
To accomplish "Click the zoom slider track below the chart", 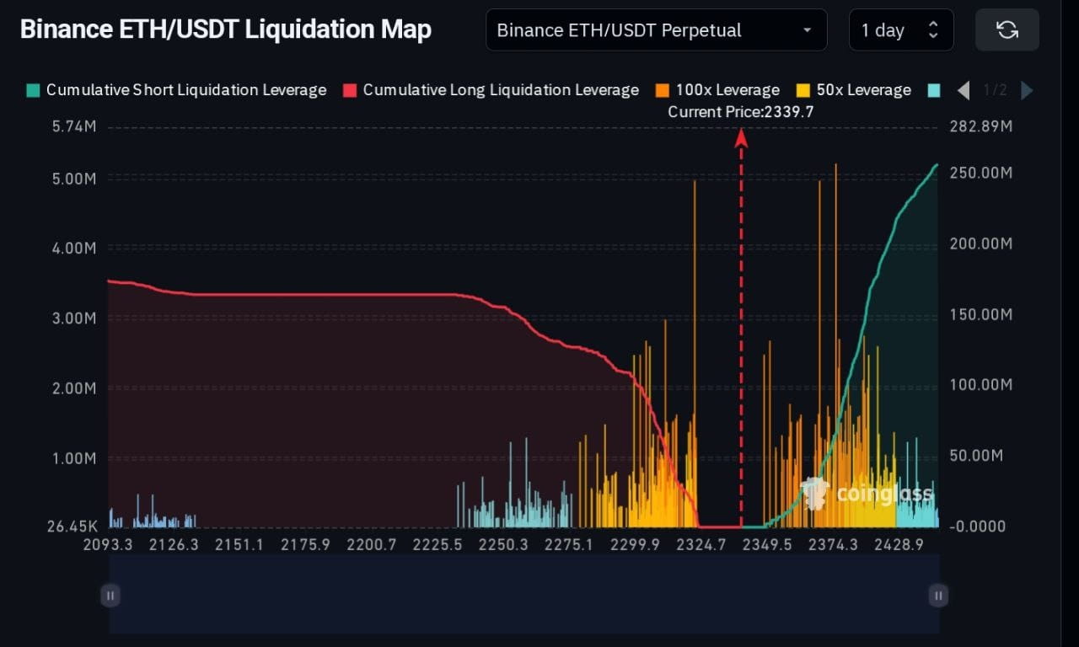I will 523,595.
